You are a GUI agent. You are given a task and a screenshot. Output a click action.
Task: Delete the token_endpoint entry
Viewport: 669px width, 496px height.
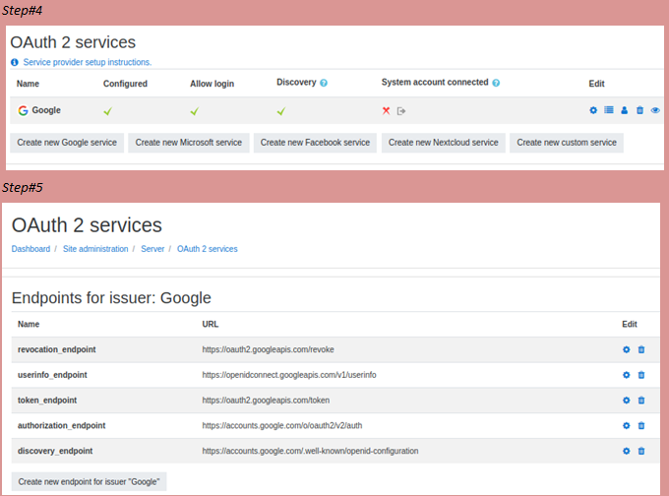[x=641, y=401]
